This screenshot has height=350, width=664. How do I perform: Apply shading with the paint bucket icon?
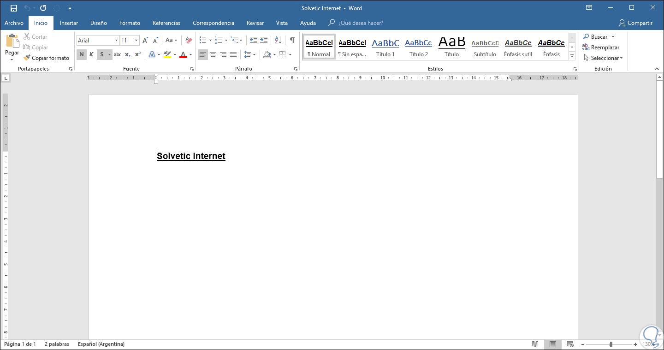[x=267, y=55]
